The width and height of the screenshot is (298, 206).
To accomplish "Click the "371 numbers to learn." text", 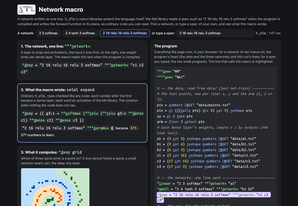I will click(x=38, y=135).
